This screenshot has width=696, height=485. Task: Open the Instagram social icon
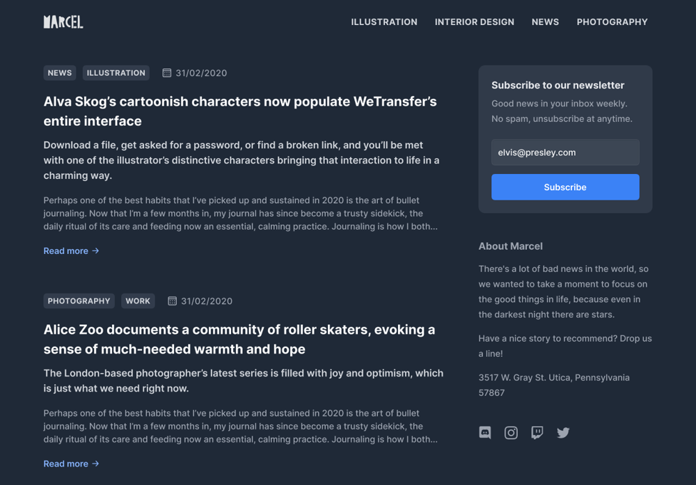(511, 432)
